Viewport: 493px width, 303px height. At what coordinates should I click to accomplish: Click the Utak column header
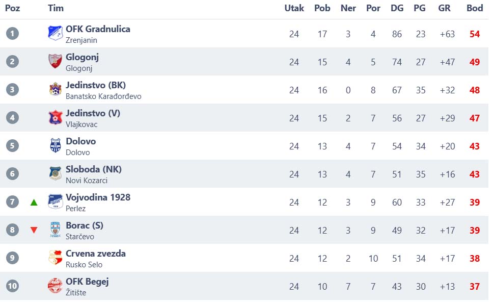[x=294, y=8]
